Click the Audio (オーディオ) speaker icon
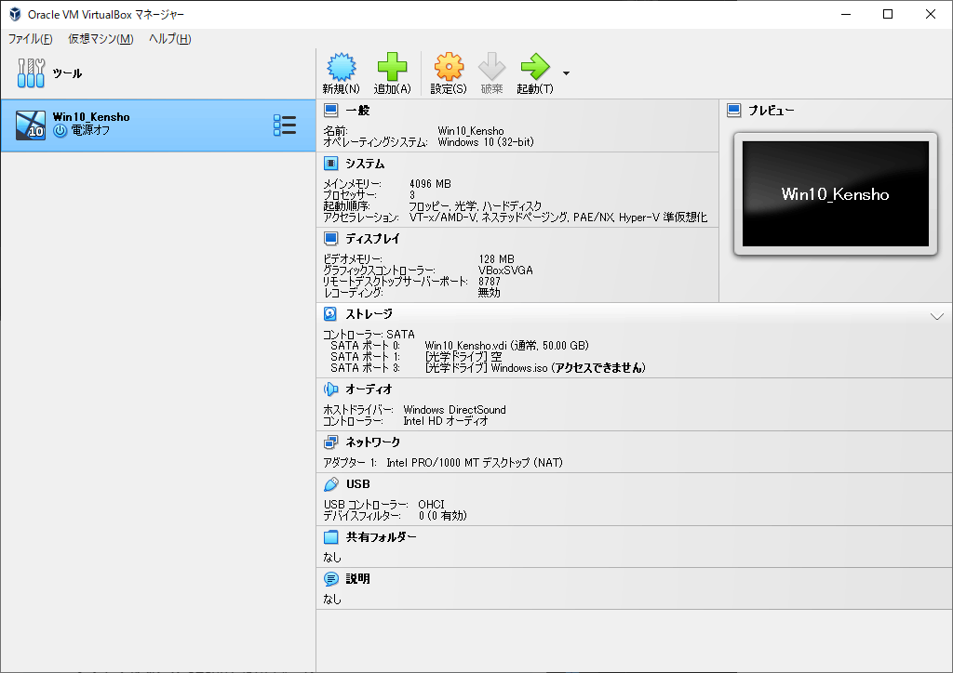 coord(330,389)
